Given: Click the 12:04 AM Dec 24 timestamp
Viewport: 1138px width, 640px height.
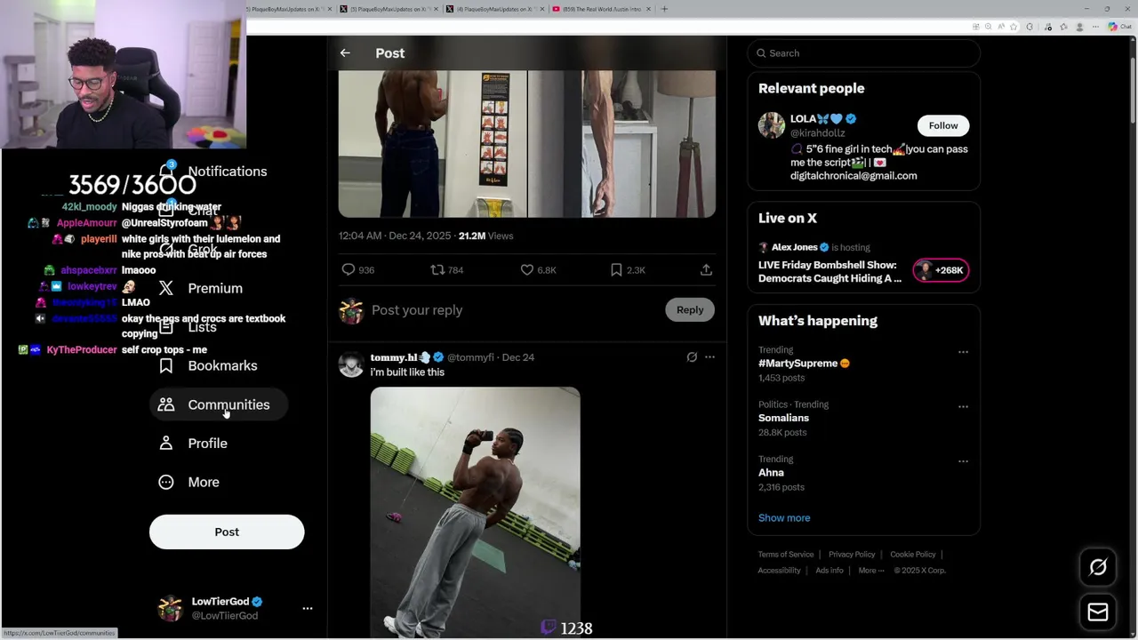Looking at the screenshot, I should (x=395, y=236).
